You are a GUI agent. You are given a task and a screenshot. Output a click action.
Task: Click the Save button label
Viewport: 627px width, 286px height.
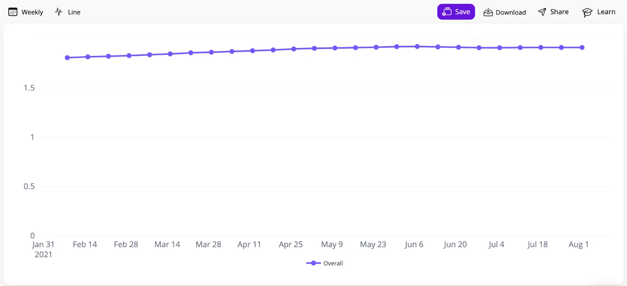pos(462,12)
